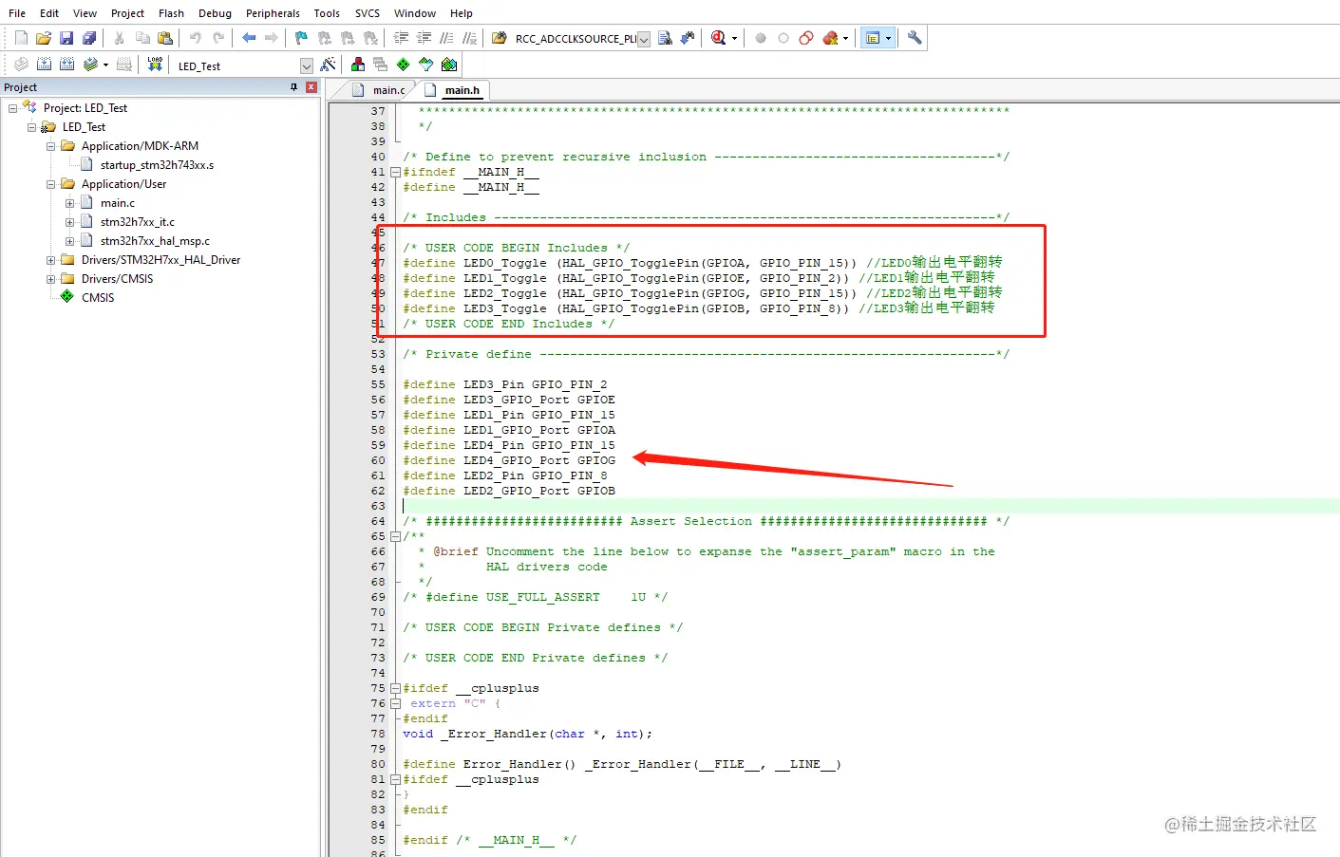This screenshot has height=857, width=1340.
Task: Close the Project panel
Action: click(311, 87)
